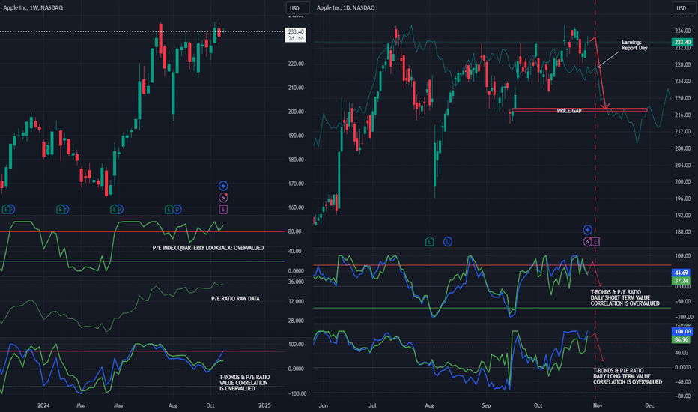Screen dimensions: 698x412
Task: Select the 'P/E RATIO RAW DATA' annotation
Action: [x=235, y=299]
